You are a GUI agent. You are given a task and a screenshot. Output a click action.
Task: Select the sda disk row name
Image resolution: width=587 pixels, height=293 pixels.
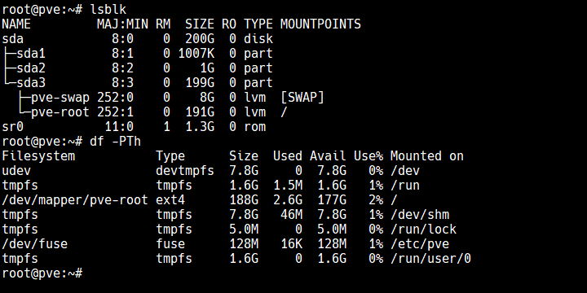coord(13,39)
